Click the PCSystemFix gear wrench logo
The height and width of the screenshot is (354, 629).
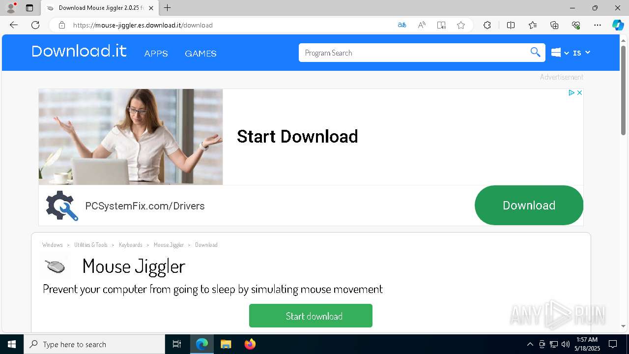[x=62, y=206]
